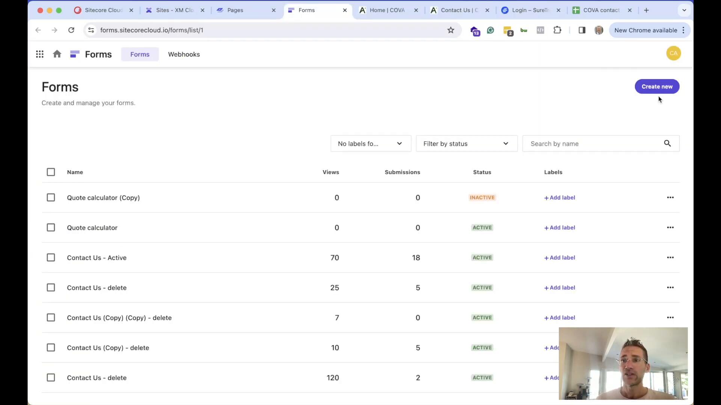
Task: Expand the browser tab list chevron
Action: pos(684,10)
